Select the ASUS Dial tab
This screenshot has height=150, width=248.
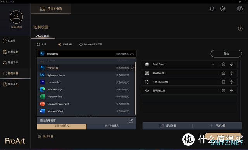(43, 36)
